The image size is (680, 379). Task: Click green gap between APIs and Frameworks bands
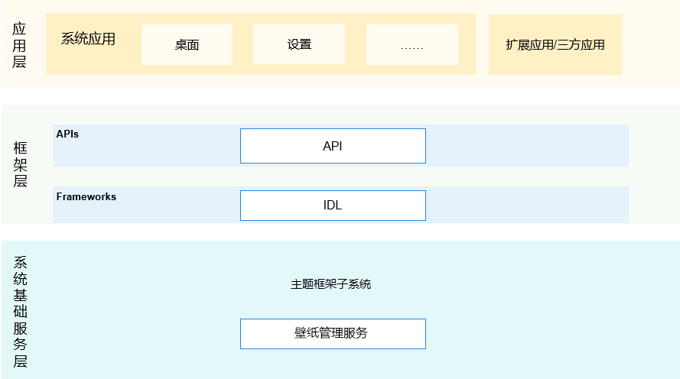(x=340, y=177)
